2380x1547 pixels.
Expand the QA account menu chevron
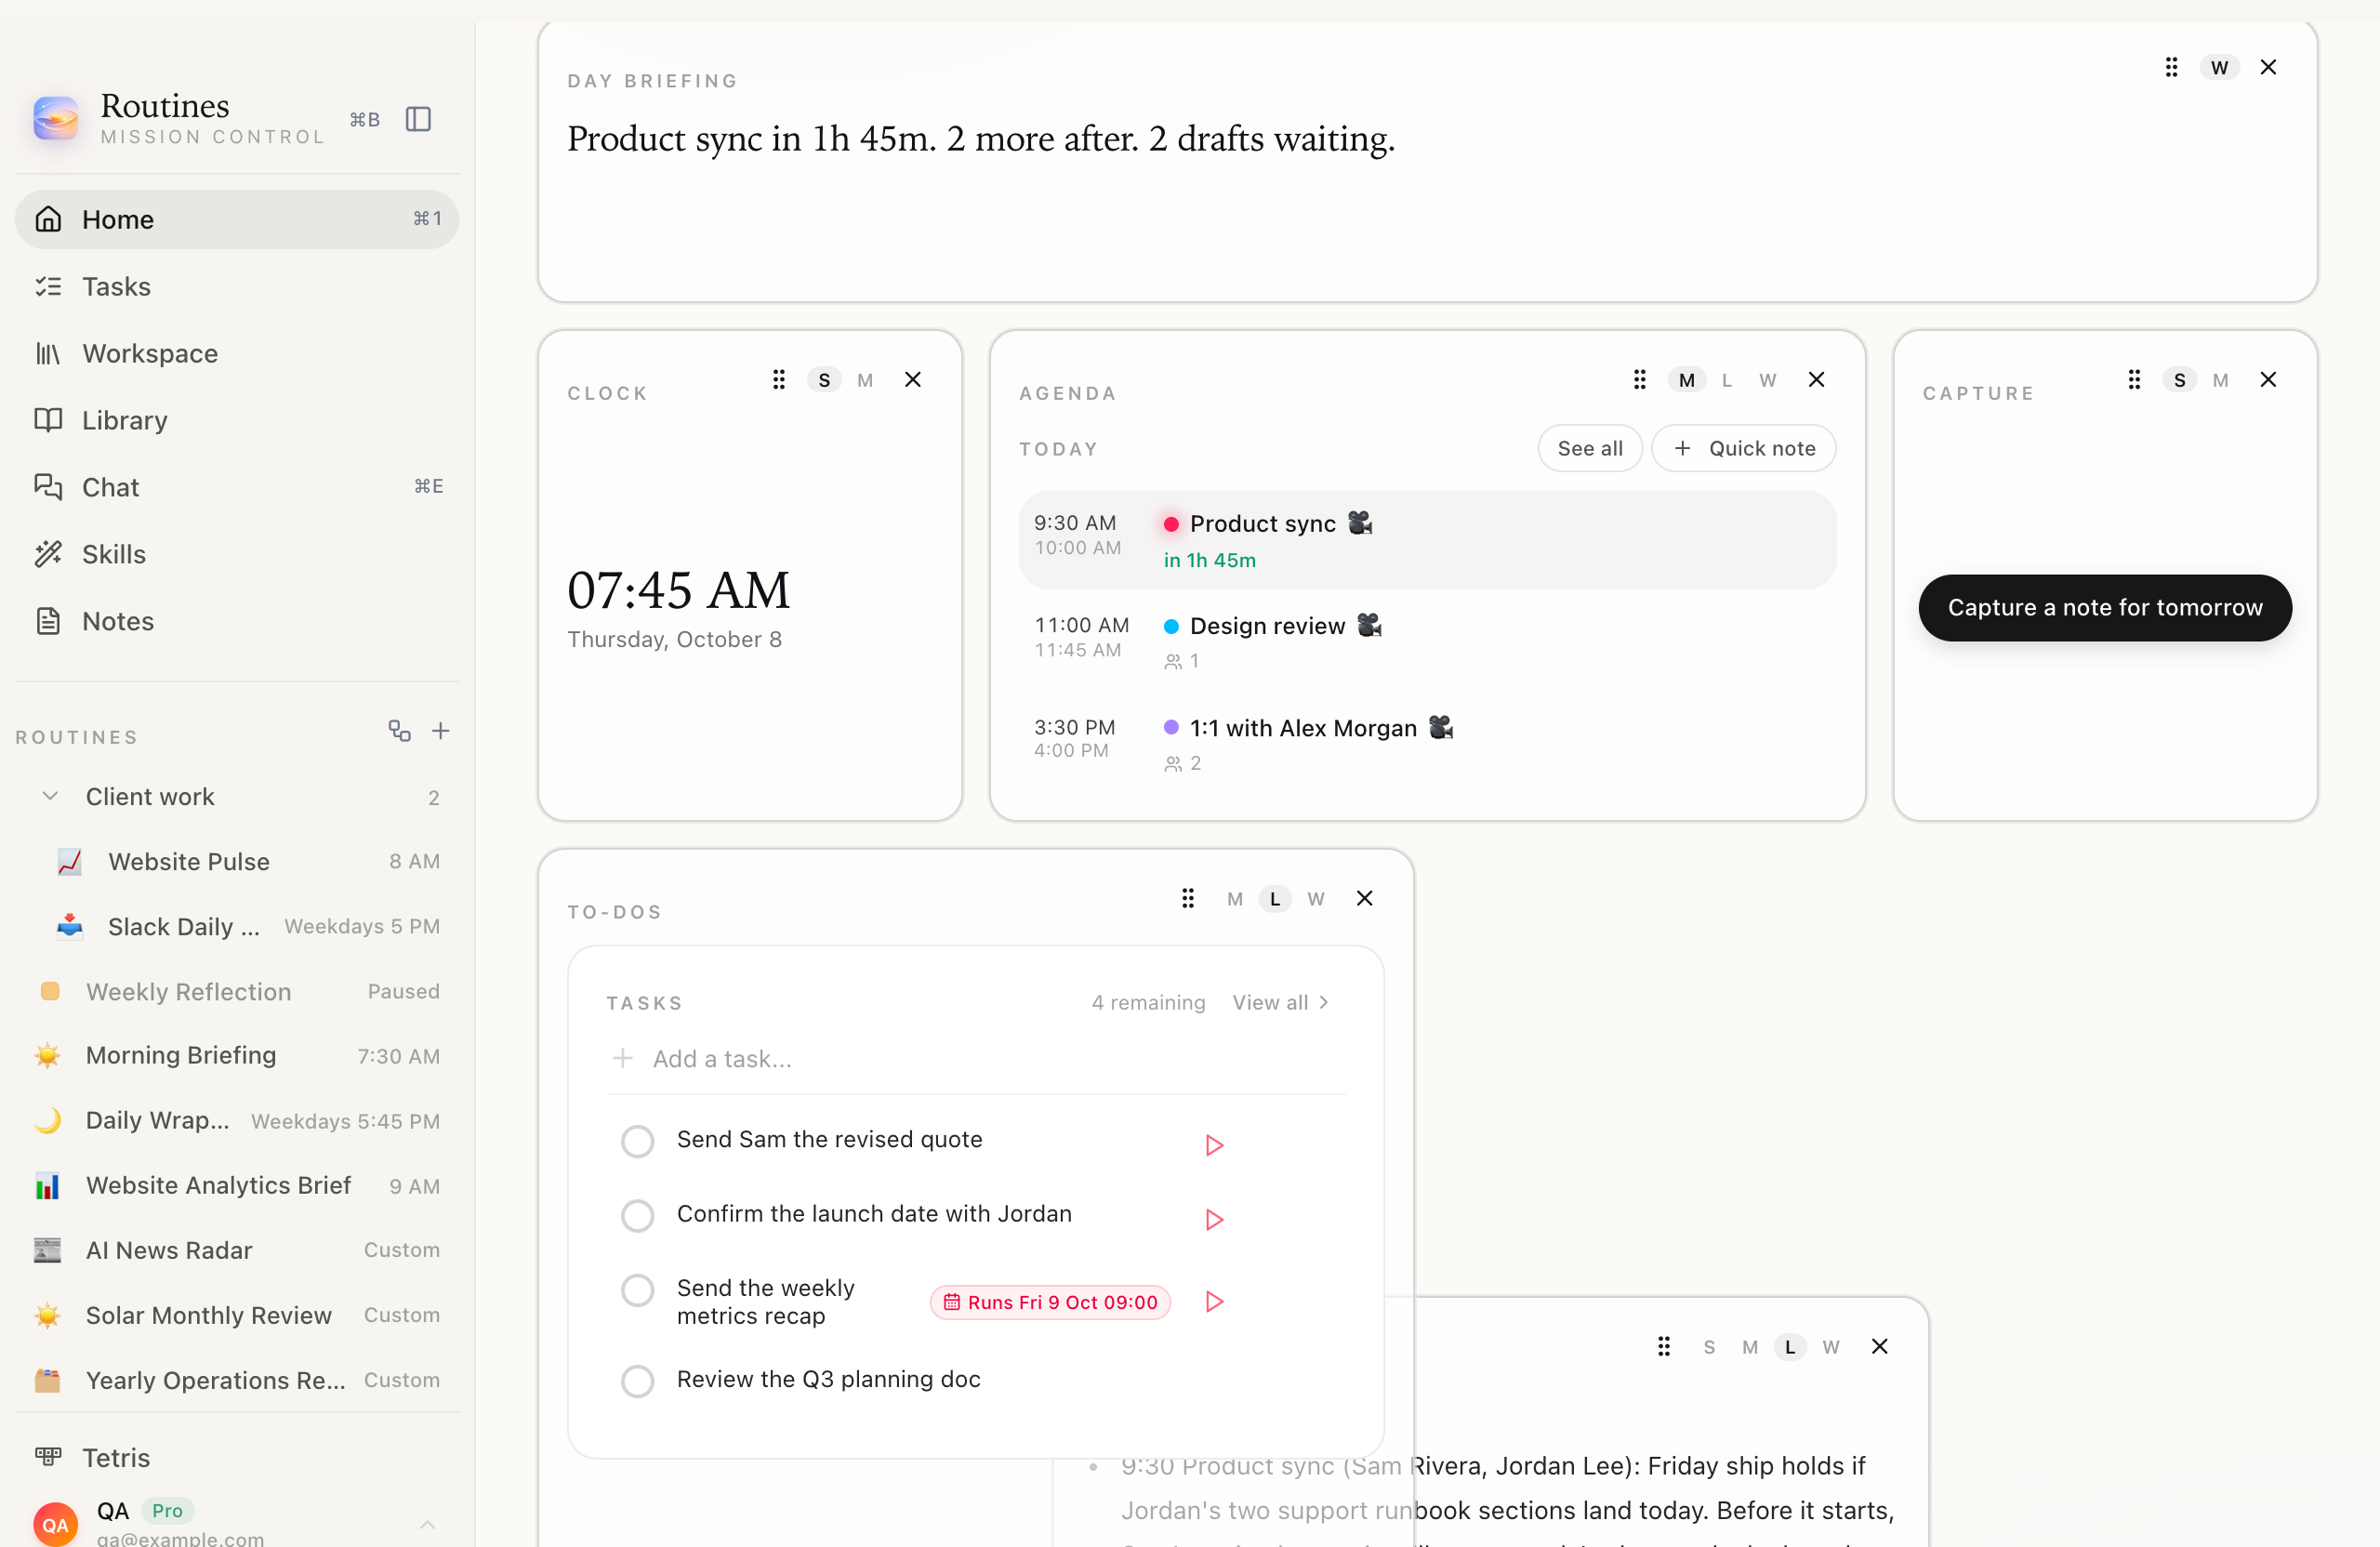coord(427,1524)
